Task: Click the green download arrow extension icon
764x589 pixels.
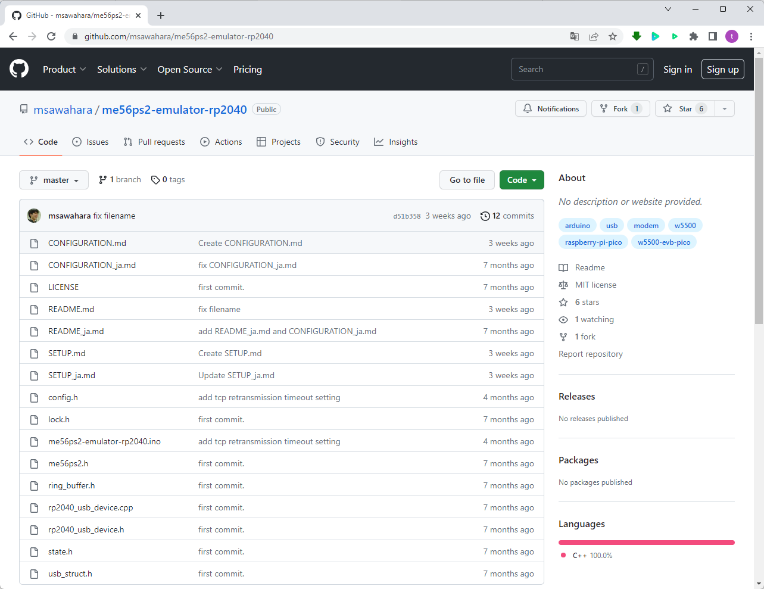Action: point(637,36)
